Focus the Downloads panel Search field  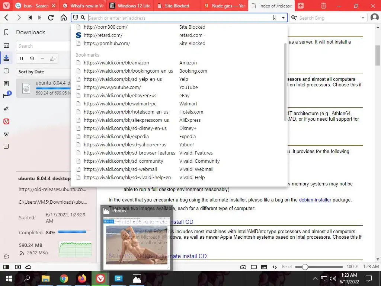pos(44,46)
